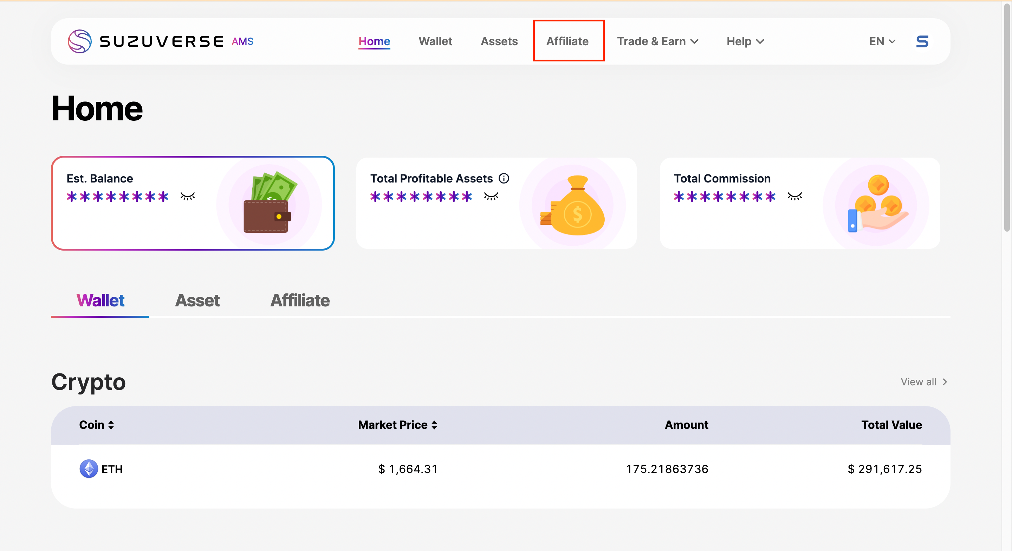Sort by Coin column arrows
The image size is (1012, 551).
tap(111, 425)
